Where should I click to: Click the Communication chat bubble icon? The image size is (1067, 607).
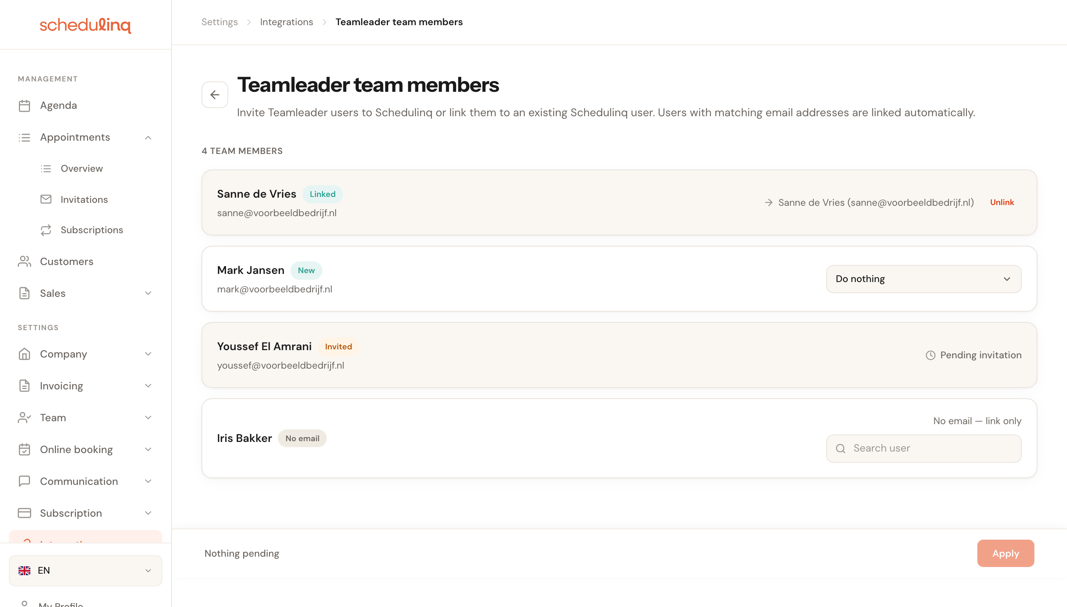[x=24, y=481]
